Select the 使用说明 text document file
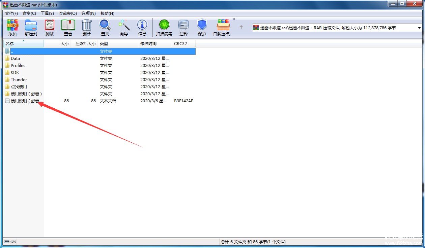The image size is (425, 248). pyautogui.click(x=26, y=101)
